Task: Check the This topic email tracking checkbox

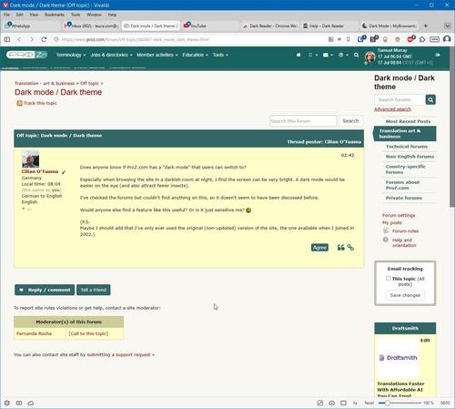Action: [x=388, y=278]
